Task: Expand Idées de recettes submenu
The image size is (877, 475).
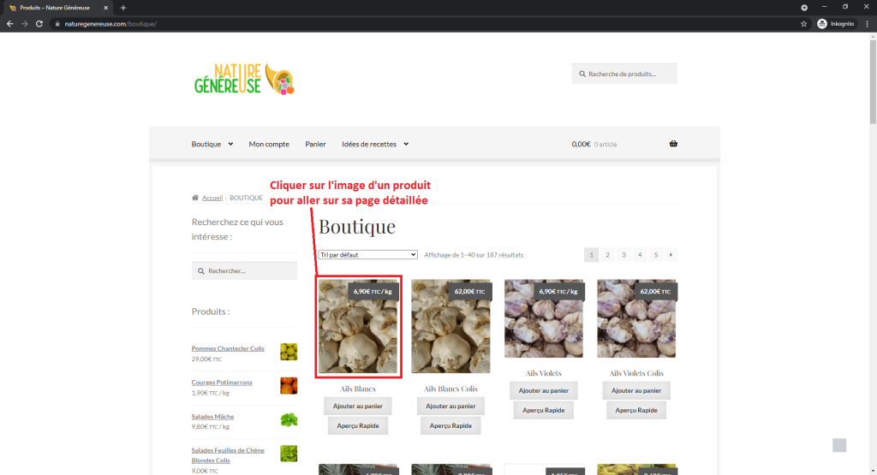Action: coord(406,144)
